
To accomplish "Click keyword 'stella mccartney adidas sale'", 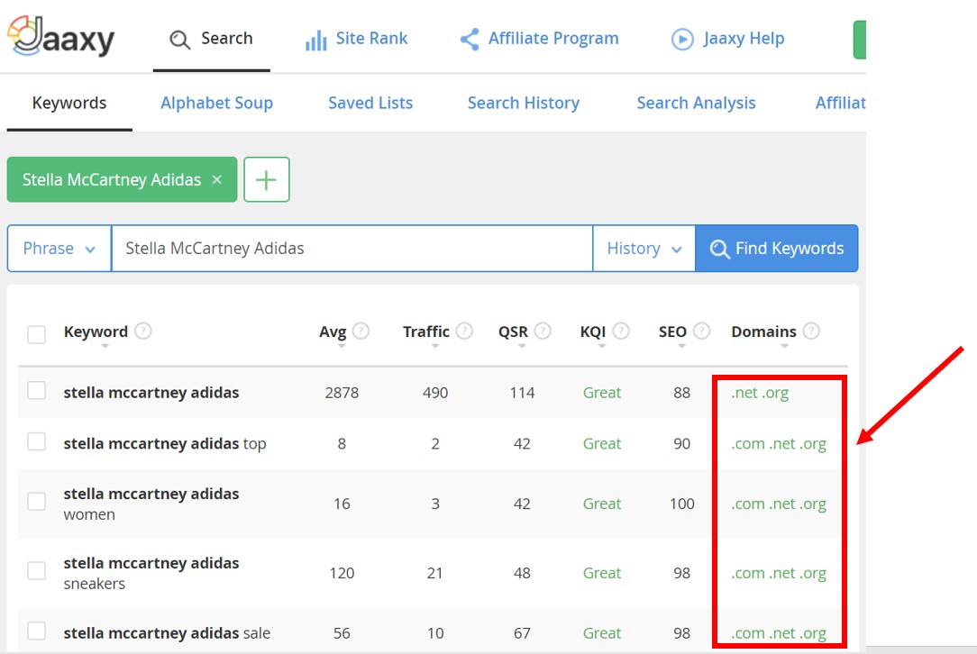I will click(167, 632).
